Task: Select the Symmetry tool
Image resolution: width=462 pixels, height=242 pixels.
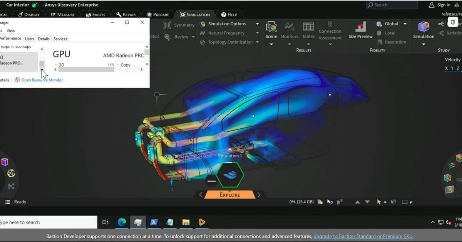Action: (179, 25)
